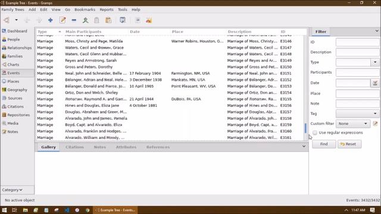This screenshot has height=214, width=381.
Task: Open the notification center icon in taskbar
Action: pyautogui.click(x=373, y=210)
